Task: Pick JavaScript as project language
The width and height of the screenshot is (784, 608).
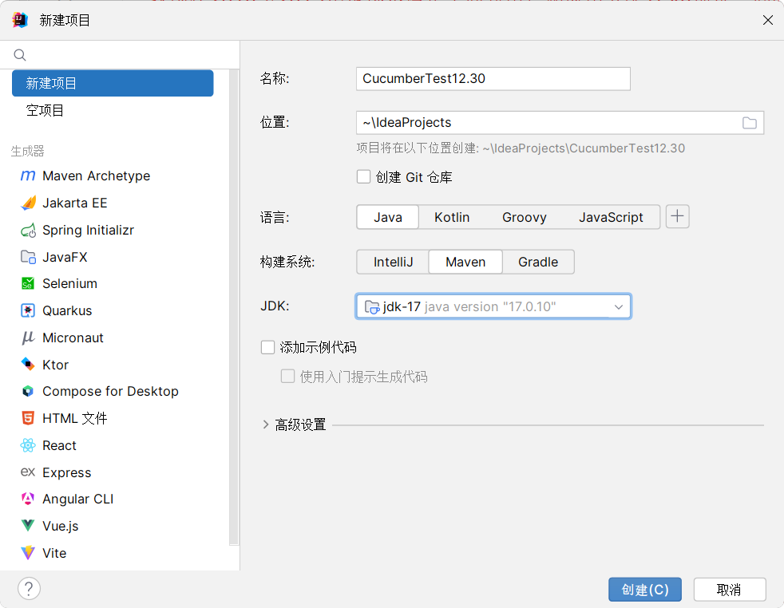Action: [x=611, y=217]
